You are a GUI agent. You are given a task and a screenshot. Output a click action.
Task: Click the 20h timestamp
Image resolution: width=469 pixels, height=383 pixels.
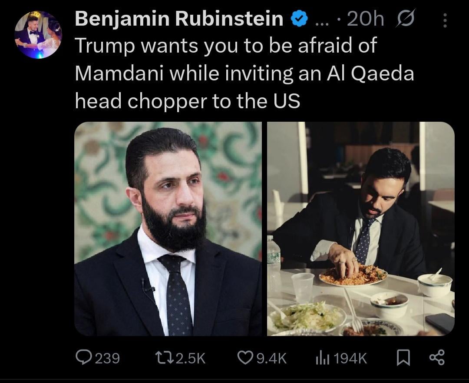click(366, 19)
